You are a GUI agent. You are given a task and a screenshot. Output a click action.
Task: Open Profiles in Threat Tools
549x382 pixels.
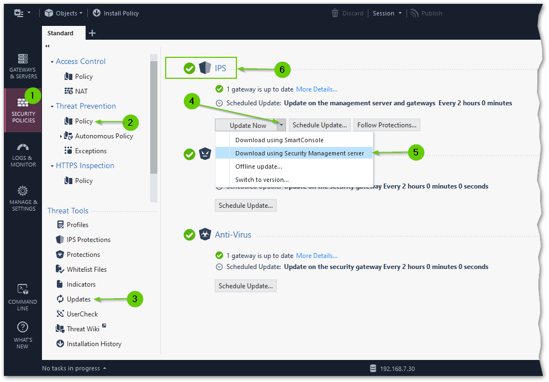72,225
